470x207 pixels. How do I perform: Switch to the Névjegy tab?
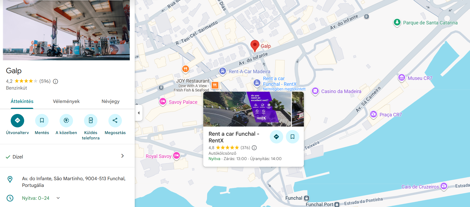[111, 101]
